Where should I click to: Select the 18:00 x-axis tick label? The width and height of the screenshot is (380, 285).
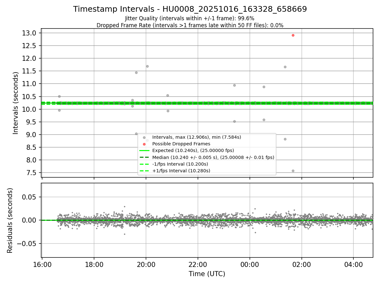94,264
